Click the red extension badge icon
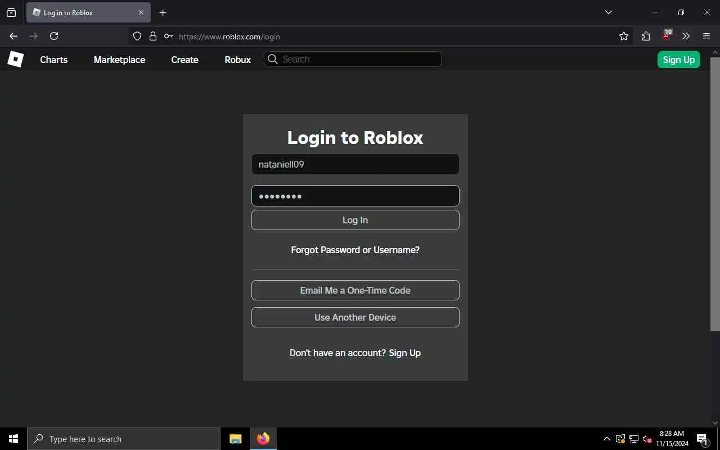 tap(667, 35)
